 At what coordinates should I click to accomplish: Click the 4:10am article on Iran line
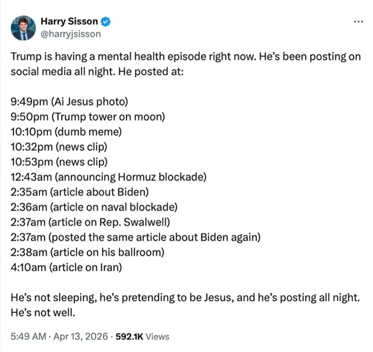click(x=66, y=267)
